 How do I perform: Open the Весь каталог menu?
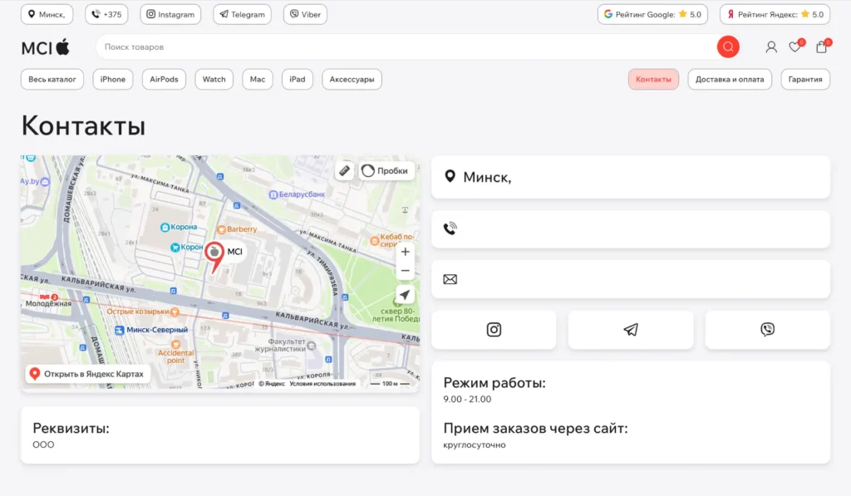pyautogui.click(x=52, y=80)
